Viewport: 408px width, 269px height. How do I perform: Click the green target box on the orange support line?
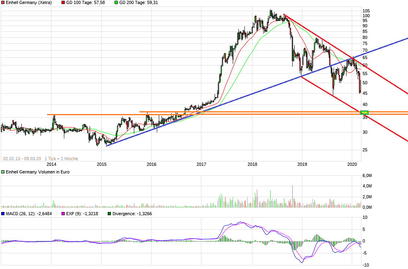point(364,113)
